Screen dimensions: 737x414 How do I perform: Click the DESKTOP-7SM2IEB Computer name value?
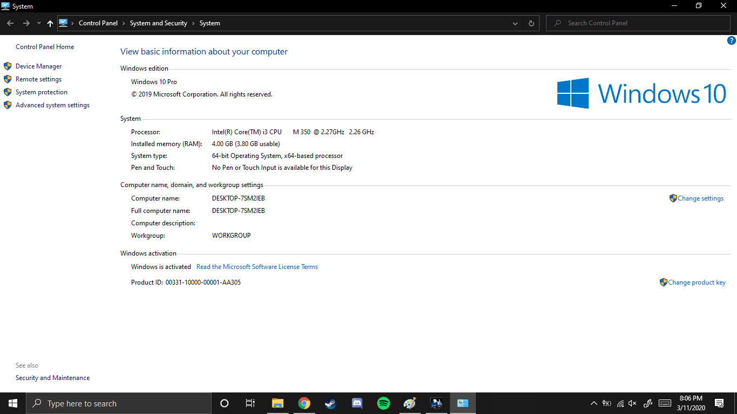tap(238, 198)
